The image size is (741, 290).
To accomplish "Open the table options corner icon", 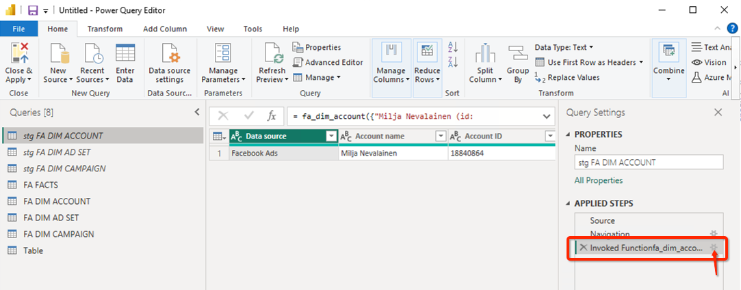I will (x=219, y=136).
